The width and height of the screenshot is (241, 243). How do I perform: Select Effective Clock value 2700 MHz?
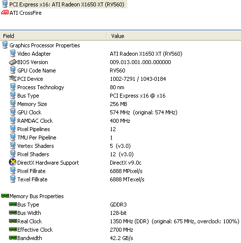pyautogui.click(x=121, y=230)
